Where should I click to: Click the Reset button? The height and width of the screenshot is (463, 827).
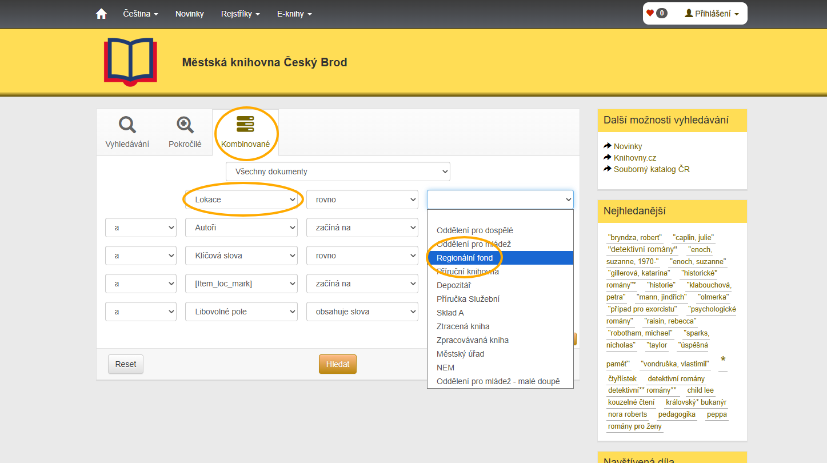(x=125, y=364)
